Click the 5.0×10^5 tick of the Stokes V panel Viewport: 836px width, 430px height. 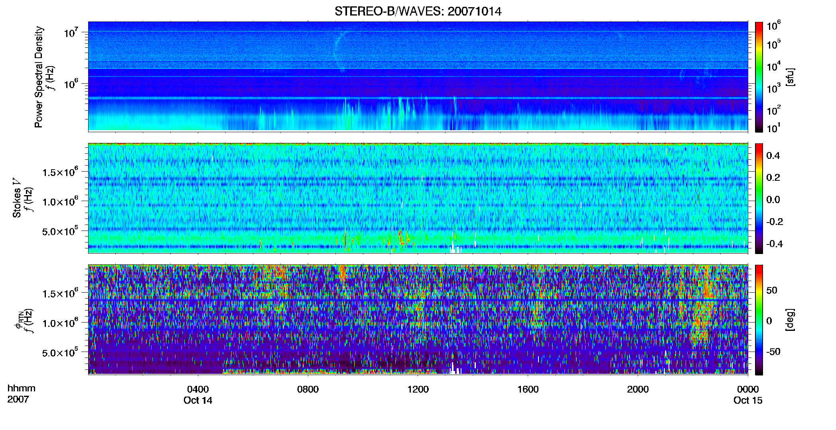60,231
